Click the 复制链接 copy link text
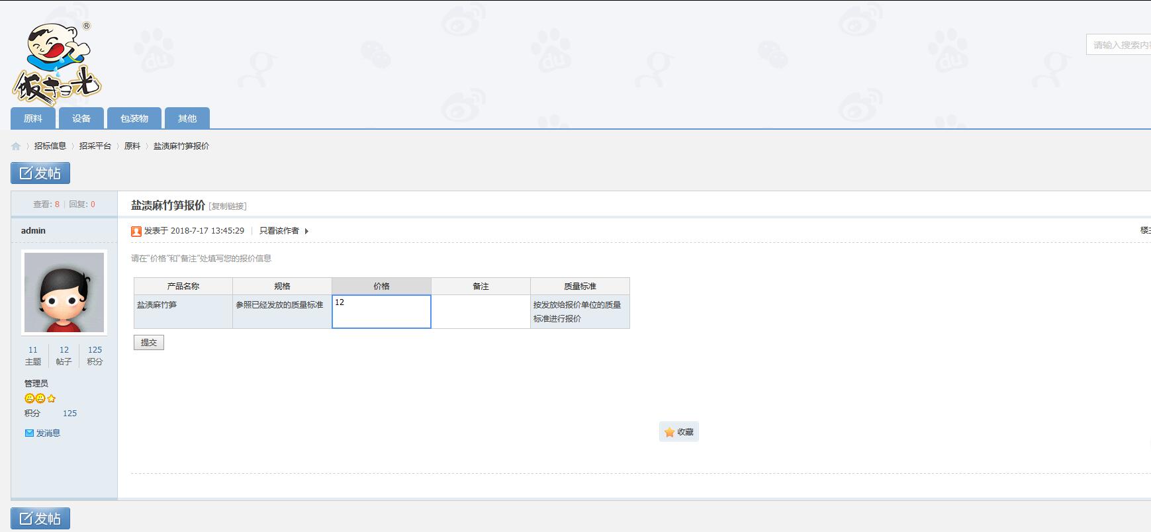The image size is (1151, 532). (228, 206)
